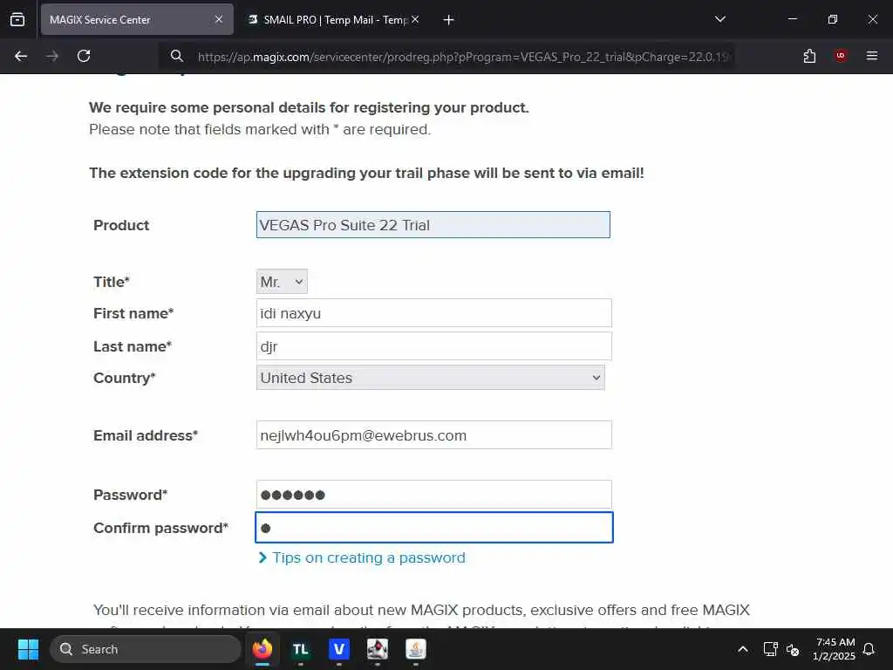Open the VEGAS V app in taskbar

339,649
